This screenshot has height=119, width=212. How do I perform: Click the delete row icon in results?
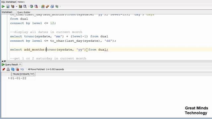(x=17, y=69)
